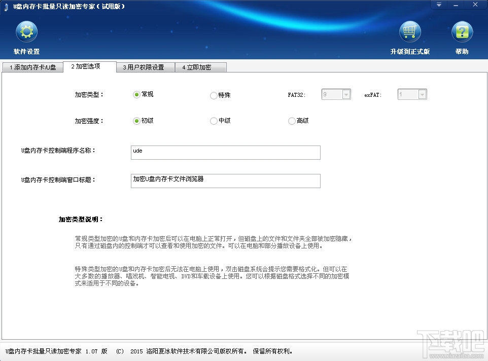The width and height of the screenshot is (488, 361).
Task: Choose 高级 encryption strength
Action: (292, 121)
